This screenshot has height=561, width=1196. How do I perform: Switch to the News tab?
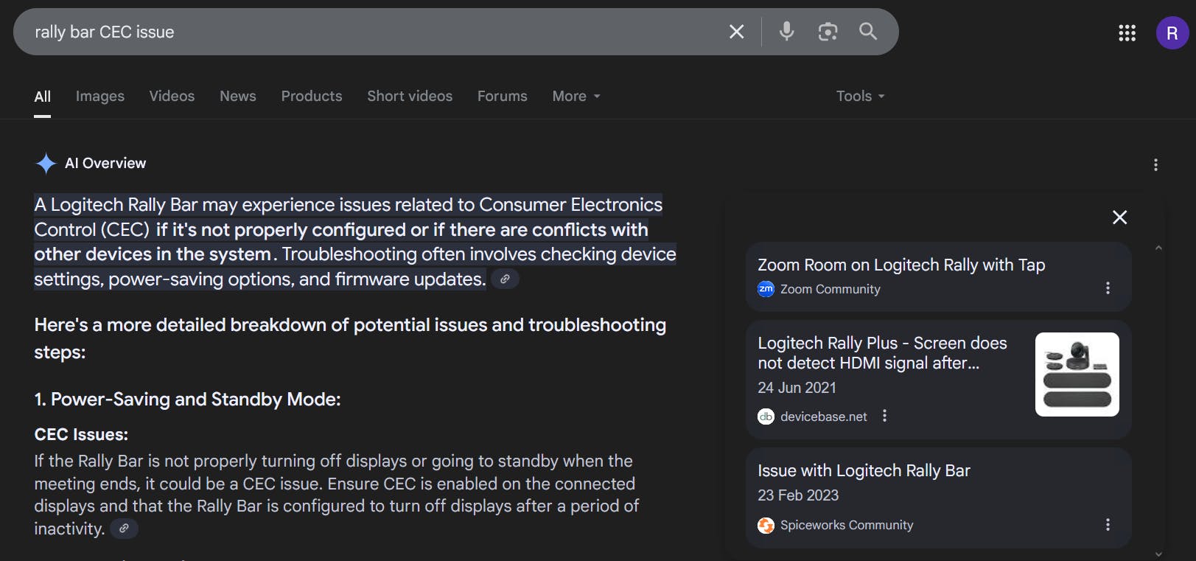click(238, 97)
